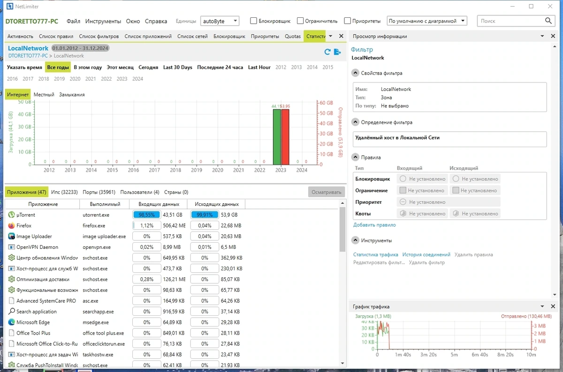Select the Этот месяц time range
This screenshot has width=563, height=372.
point(120,67)
